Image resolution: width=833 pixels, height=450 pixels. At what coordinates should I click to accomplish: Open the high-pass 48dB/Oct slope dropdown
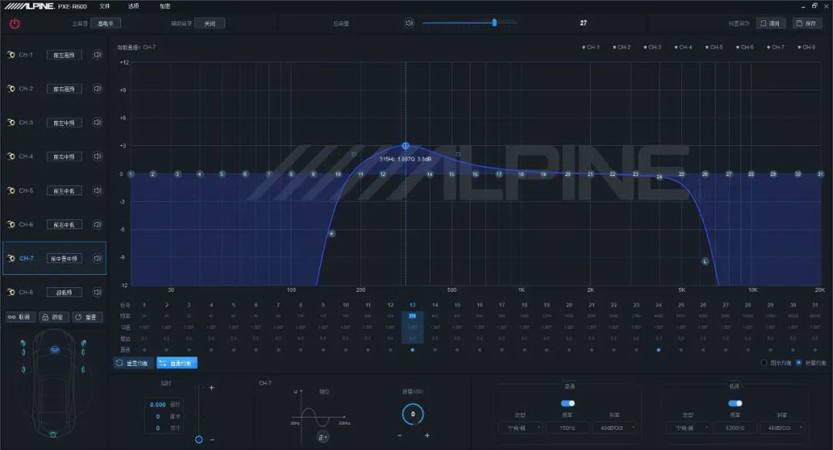click(615, 428)
